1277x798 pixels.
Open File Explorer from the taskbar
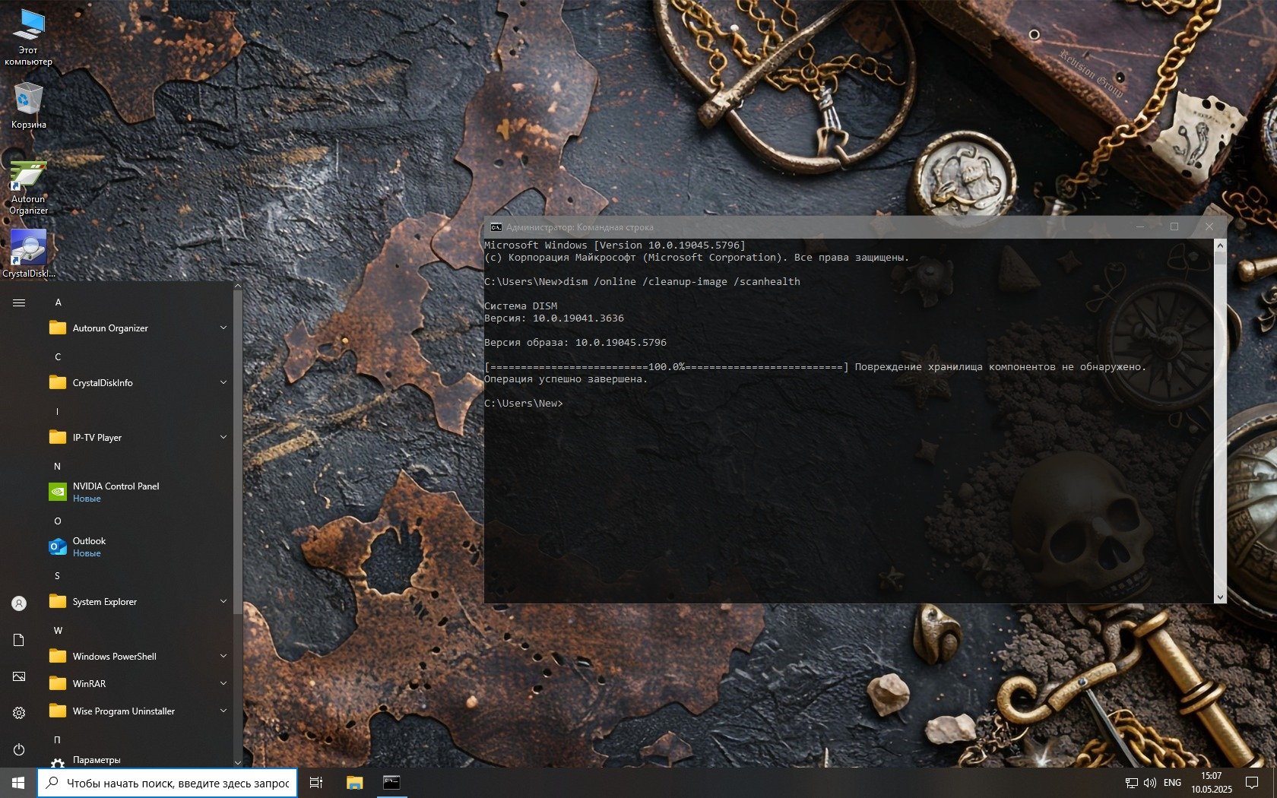click(x=354, y=783)
